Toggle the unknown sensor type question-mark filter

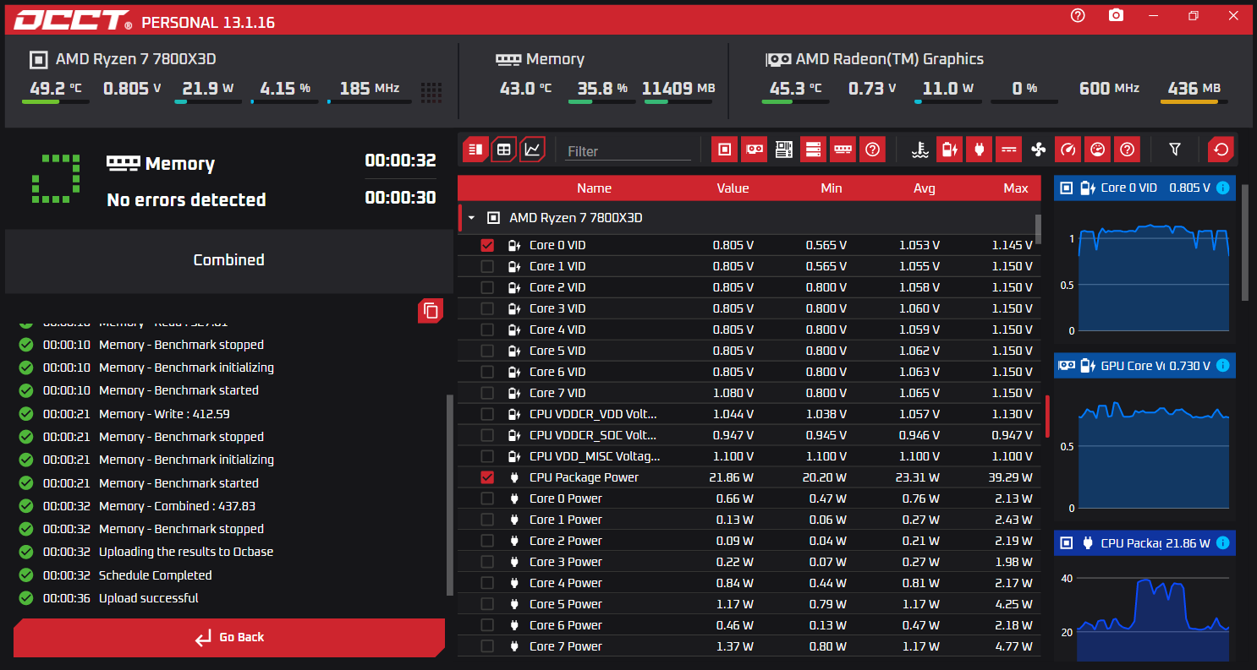tap(1127, 150)
